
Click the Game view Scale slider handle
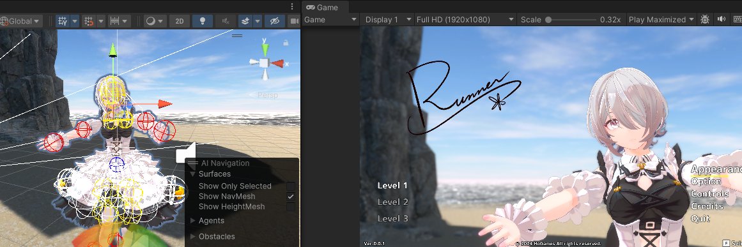[x=548, y=20]
